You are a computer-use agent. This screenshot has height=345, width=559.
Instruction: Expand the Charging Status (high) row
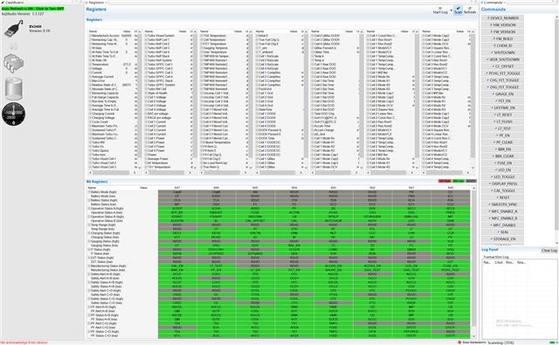coord(89,233)
